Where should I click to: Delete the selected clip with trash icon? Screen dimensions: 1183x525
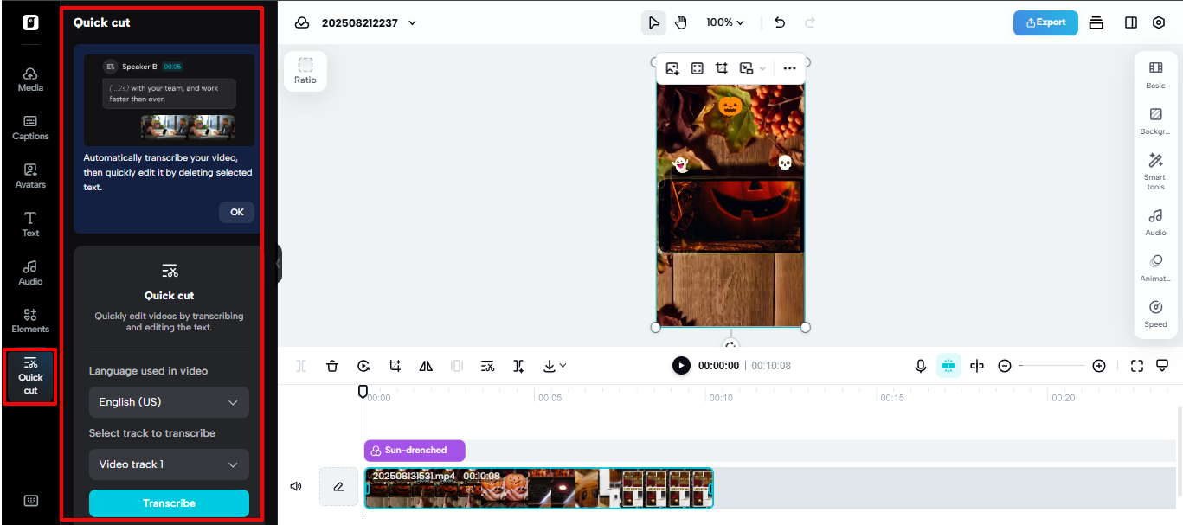click(332, 366)
